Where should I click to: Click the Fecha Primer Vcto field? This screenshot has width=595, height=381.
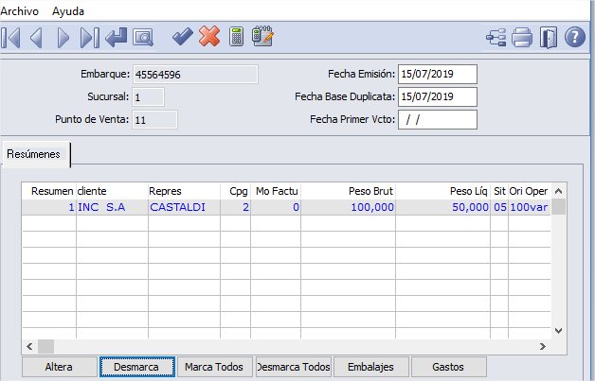(x=438, y=119)
